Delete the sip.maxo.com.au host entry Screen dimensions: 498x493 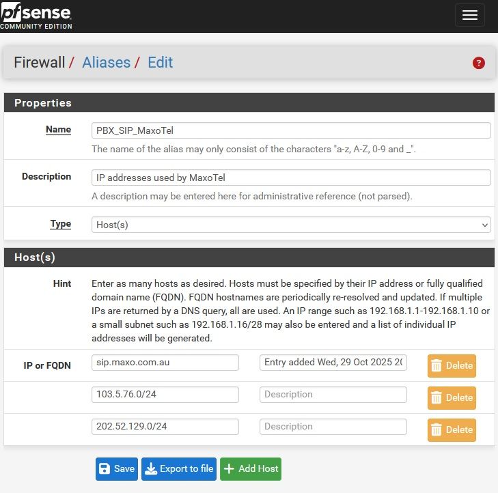coord(452,365)
